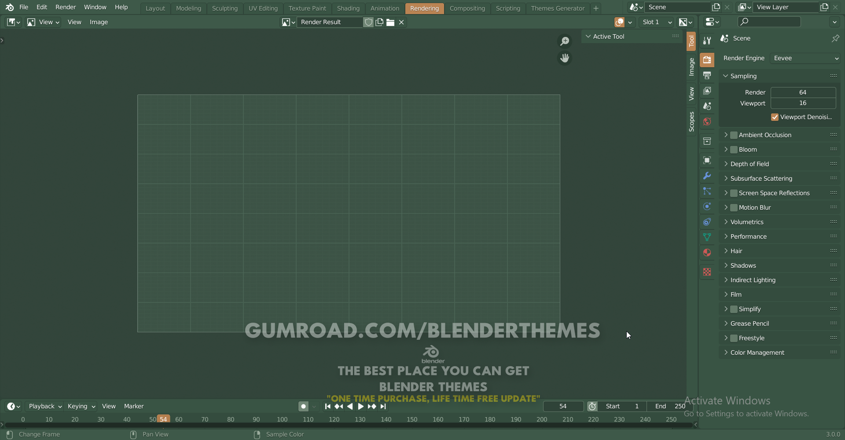Open image file with folder icon
The image size is (845, 440).
pyautogui.click(x=390, y=22)
